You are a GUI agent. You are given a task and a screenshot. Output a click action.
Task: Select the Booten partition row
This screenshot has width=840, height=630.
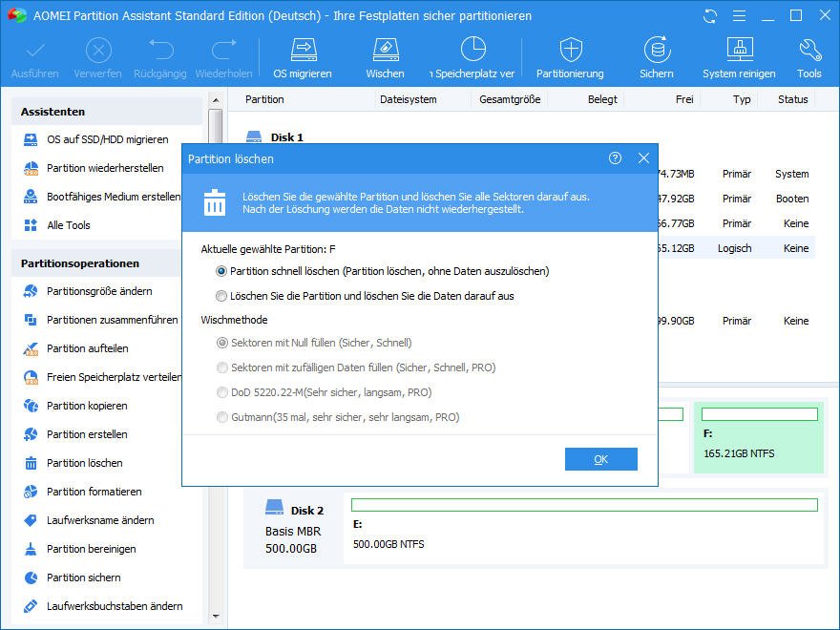point(737,199)
